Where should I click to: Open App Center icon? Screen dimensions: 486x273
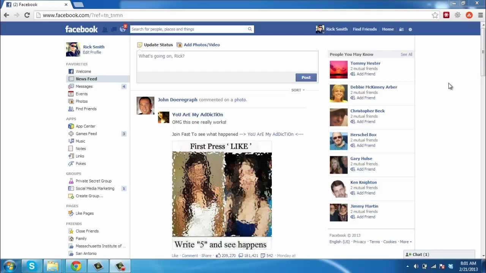(71, 126)
